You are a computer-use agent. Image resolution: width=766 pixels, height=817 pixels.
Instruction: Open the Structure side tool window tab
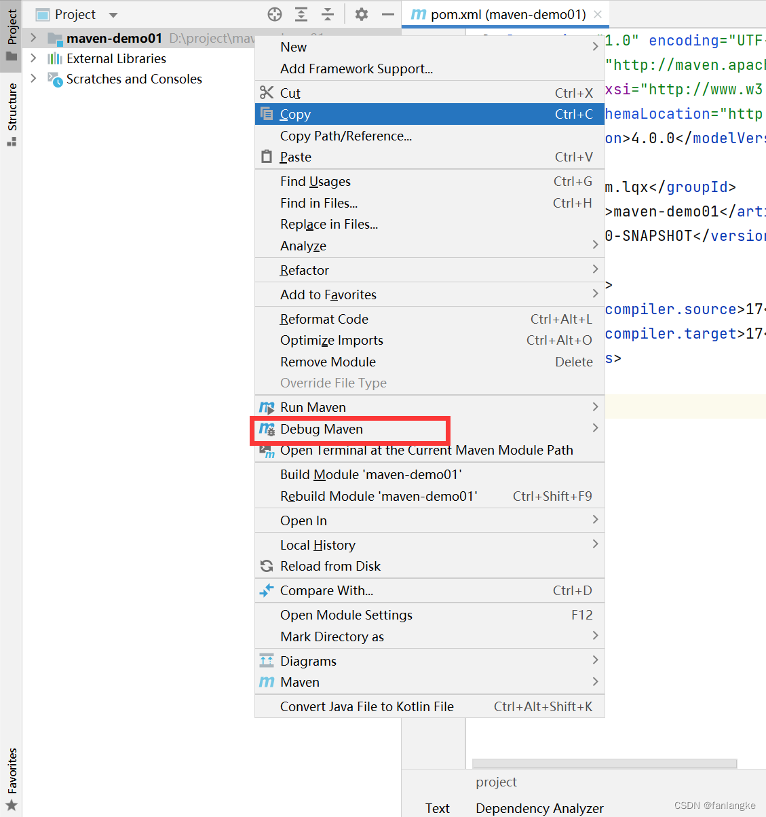tap(12, 113)
